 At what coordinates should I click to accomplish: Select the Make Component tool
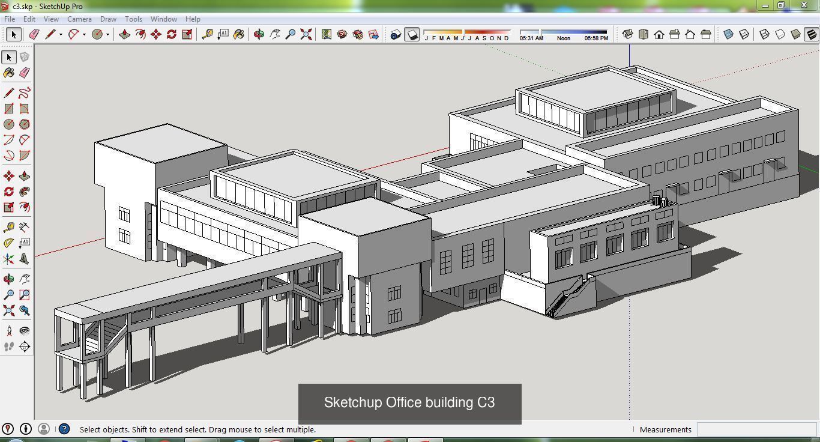pos(25,57)
